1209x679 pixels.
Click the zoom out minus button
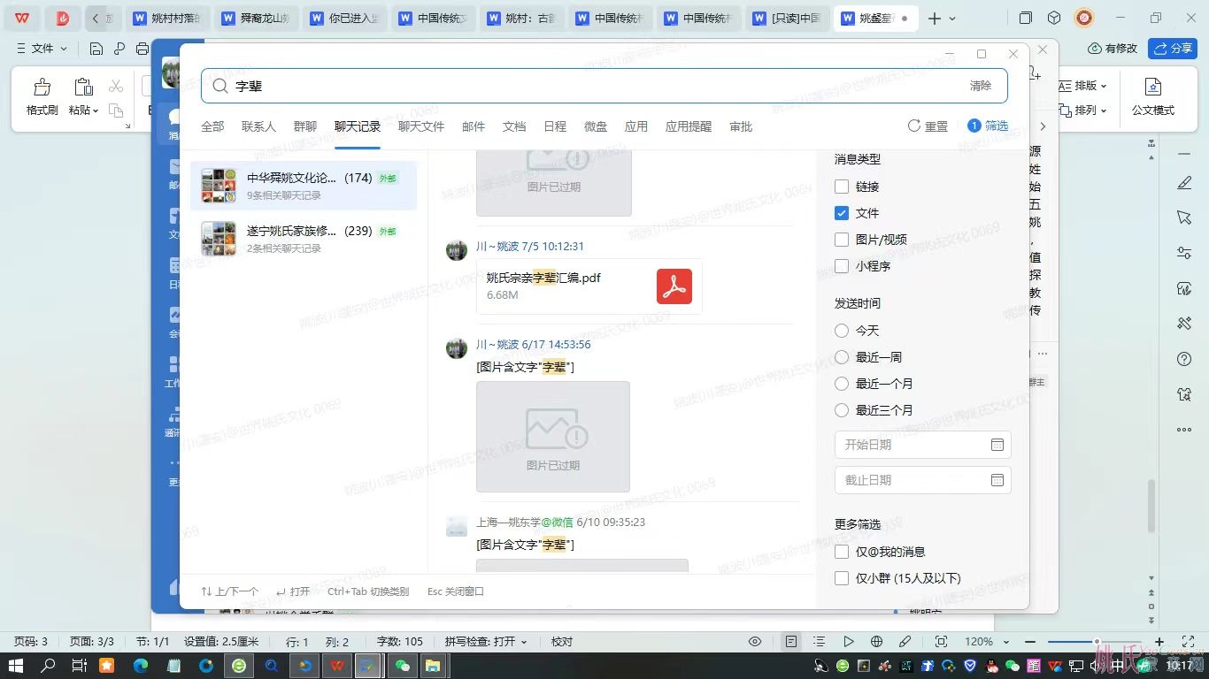tap(1029, 641)
